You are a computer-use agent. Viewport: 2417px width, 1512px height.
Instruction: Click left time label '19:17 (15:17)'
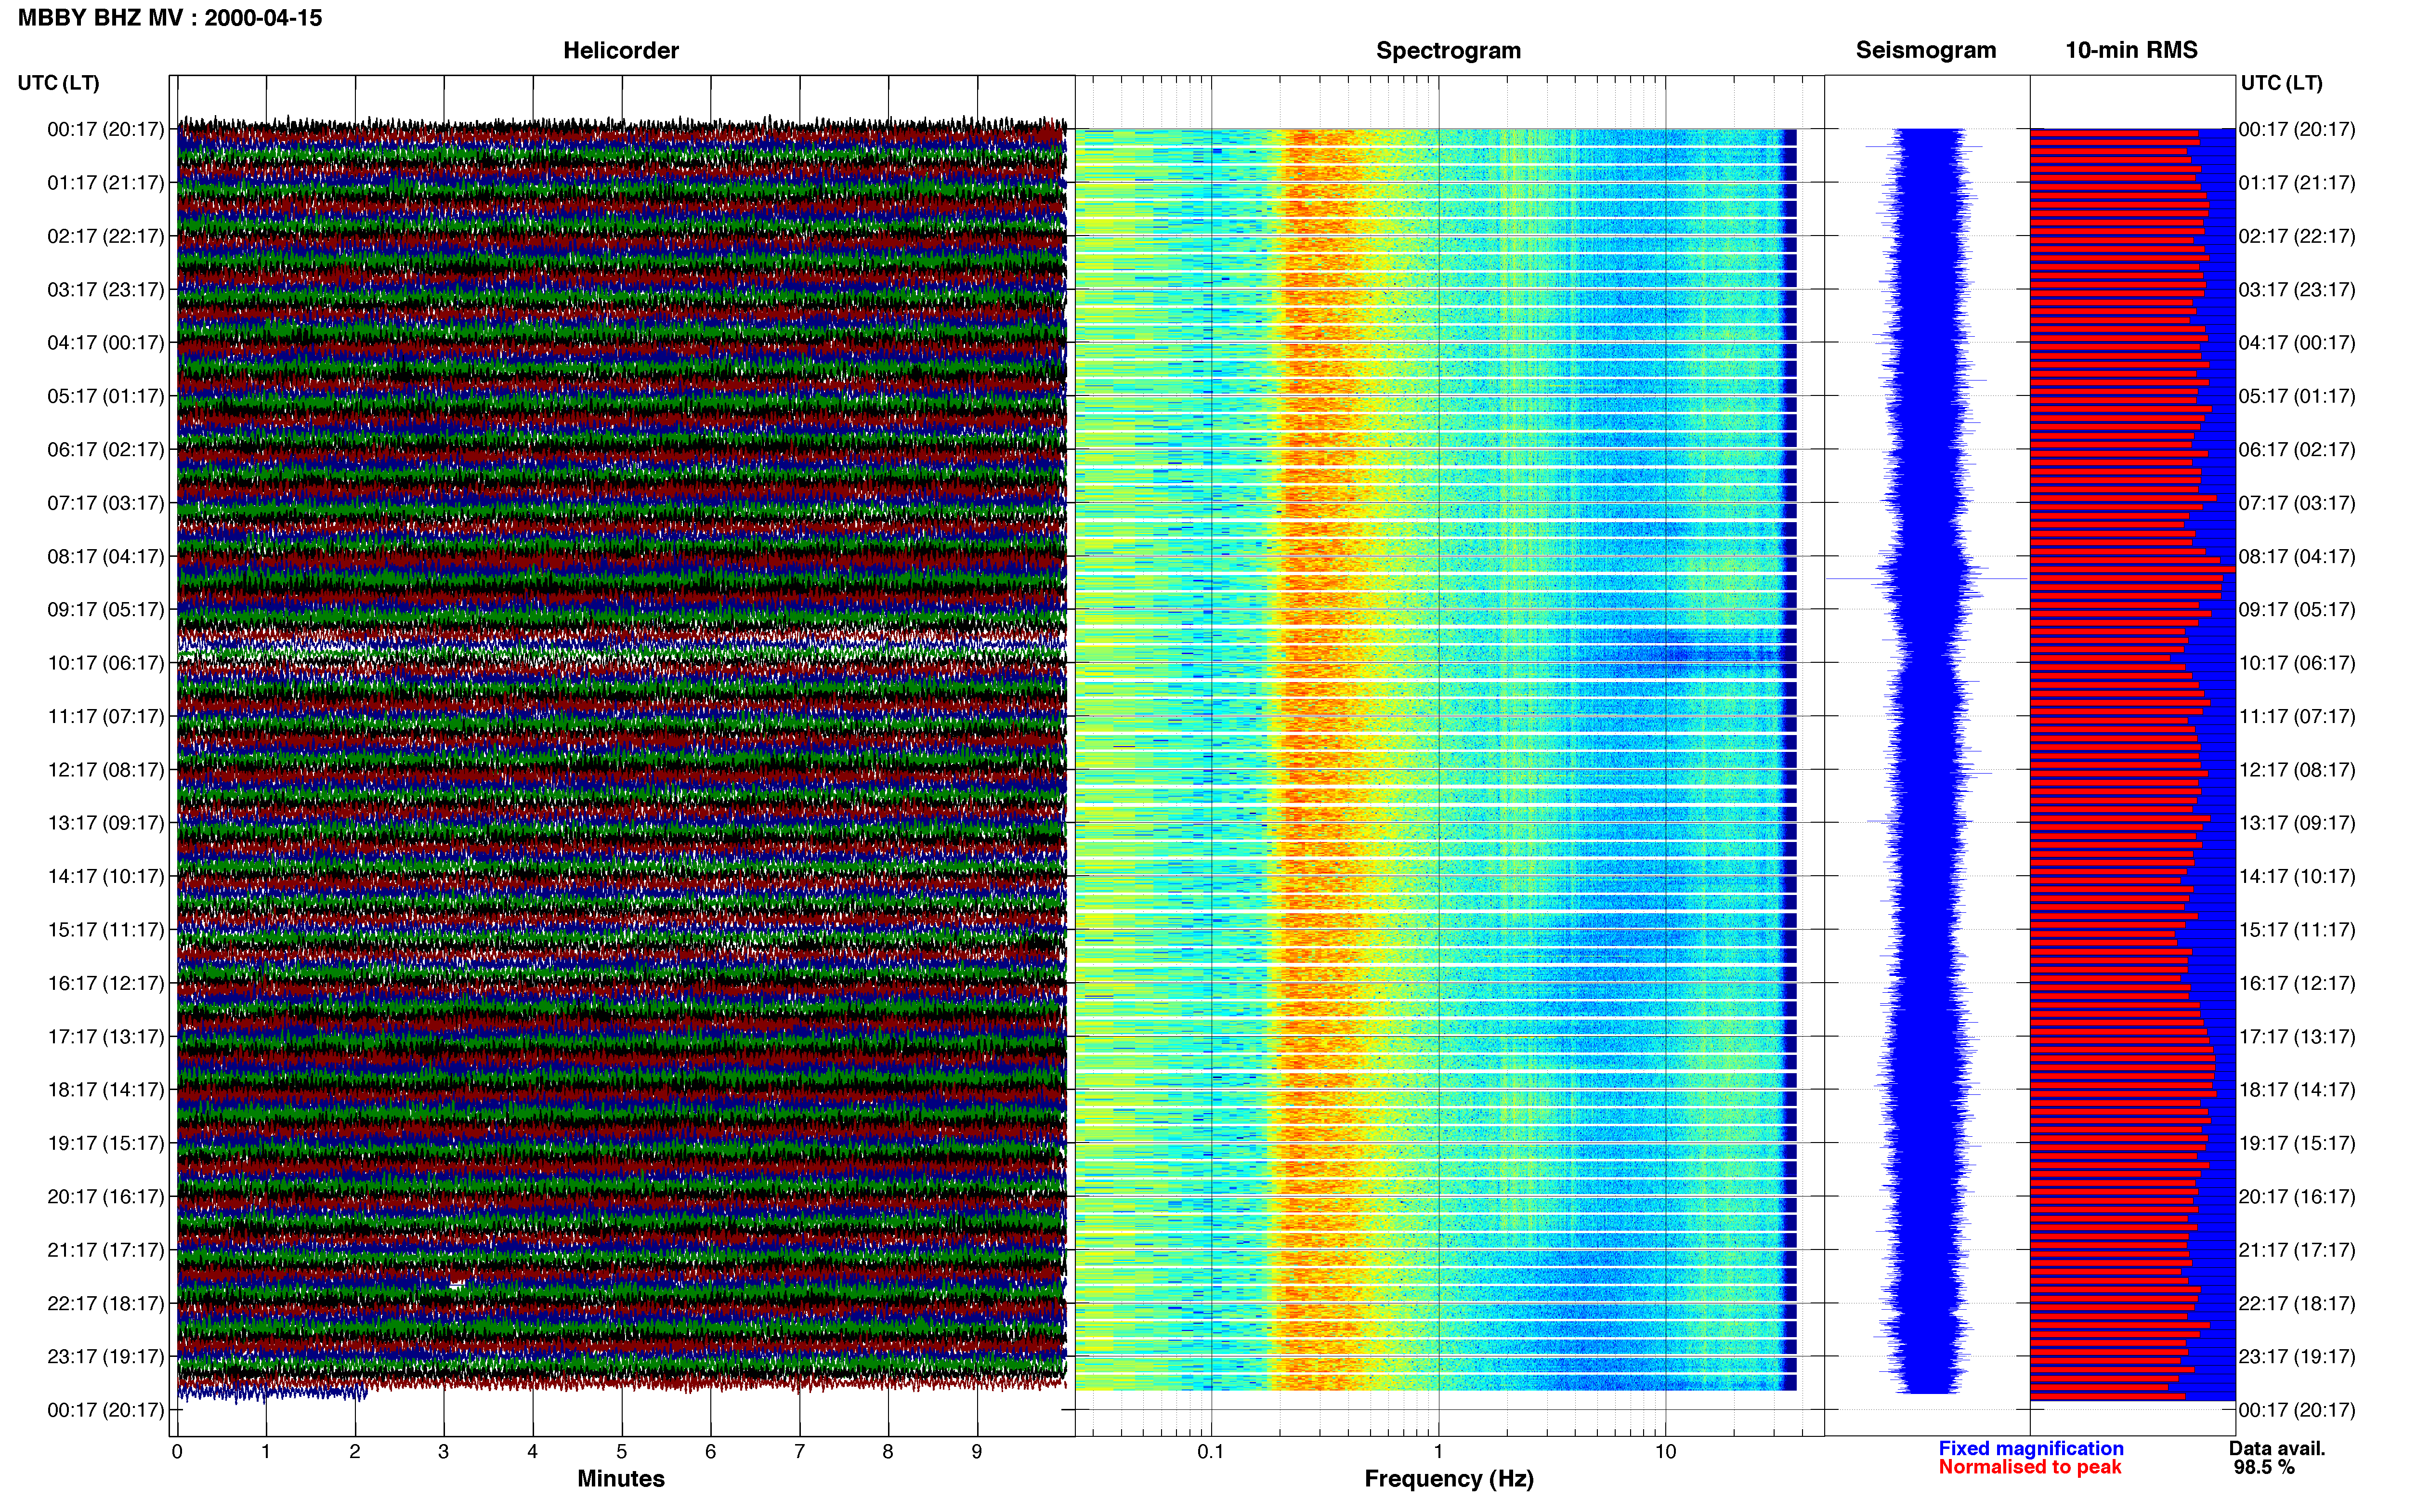(105, 1143)
